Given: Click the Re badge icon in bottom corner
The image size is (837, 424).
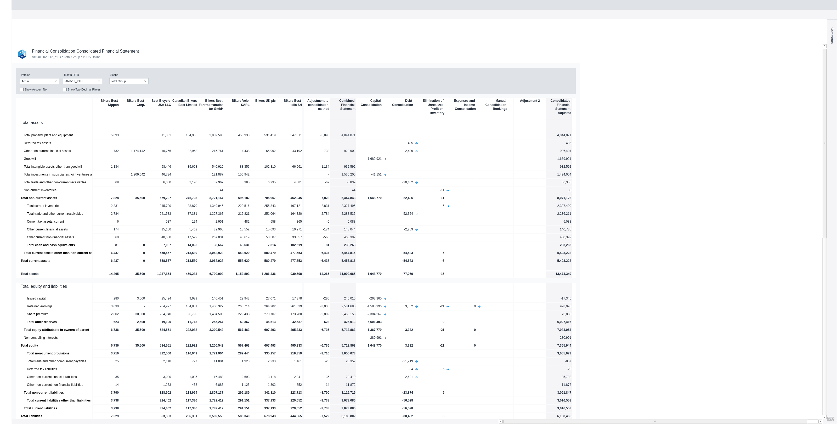Looking at the screenshot, I should click(830, 419).
